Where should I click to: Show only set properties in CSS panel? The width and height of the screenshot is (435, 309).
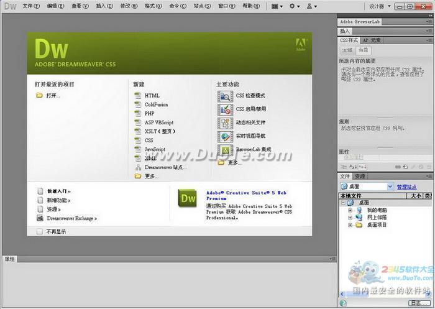point(362,167)
